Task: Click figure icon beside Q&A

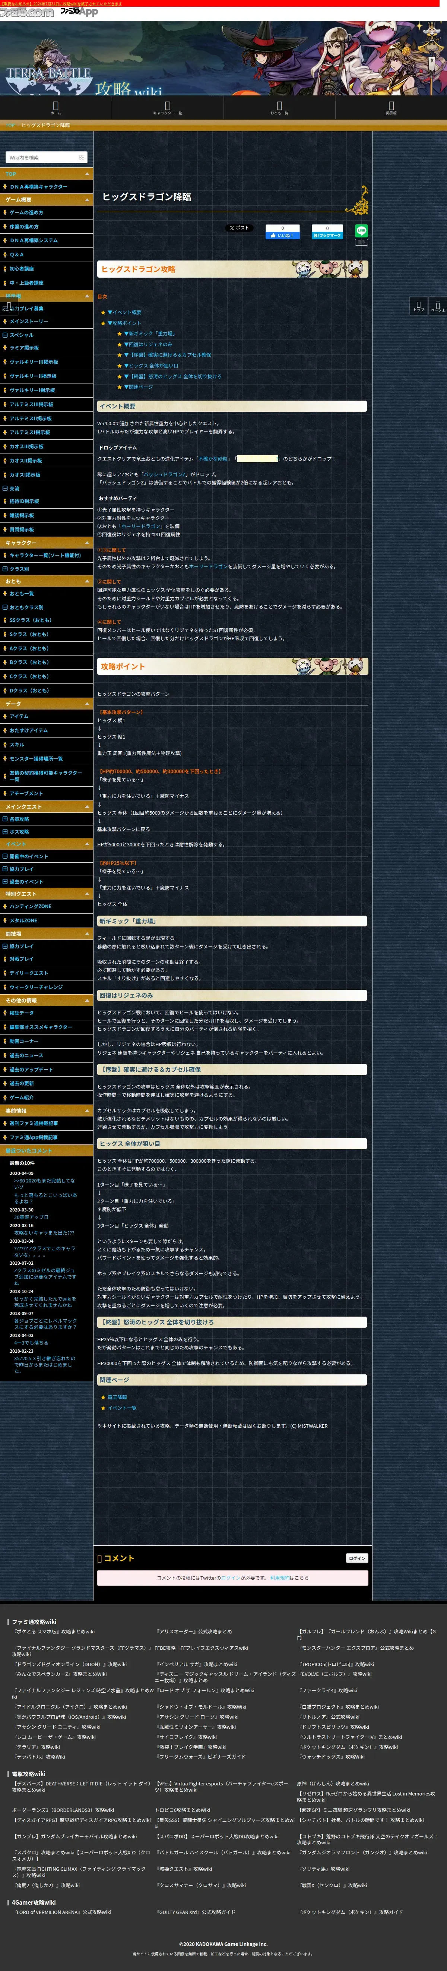Action: point(4,255)
